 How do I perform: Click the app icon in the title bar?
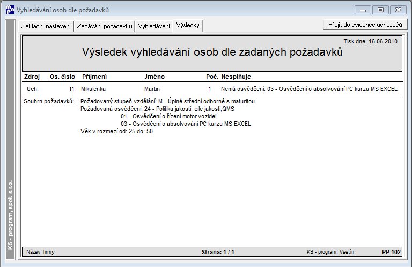(x=10, y=10)
